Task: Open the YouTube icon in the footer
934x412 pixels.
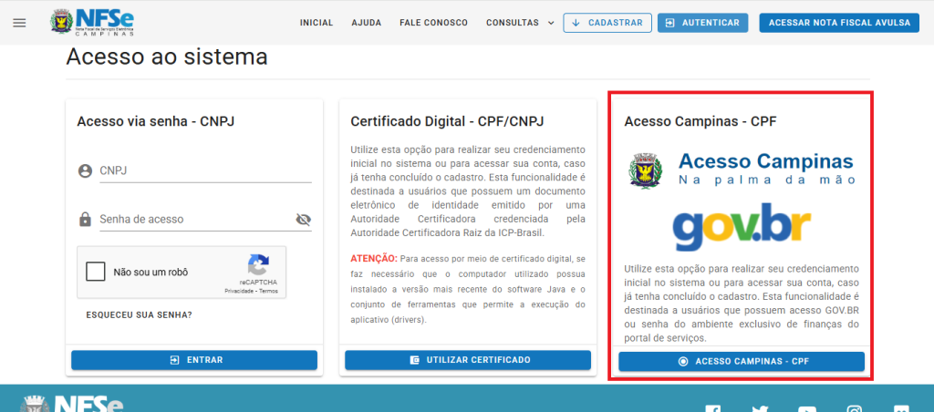Action: (x=806, y=408)
